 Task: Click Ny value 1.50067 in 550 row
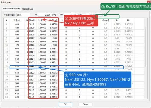(42, 73)
